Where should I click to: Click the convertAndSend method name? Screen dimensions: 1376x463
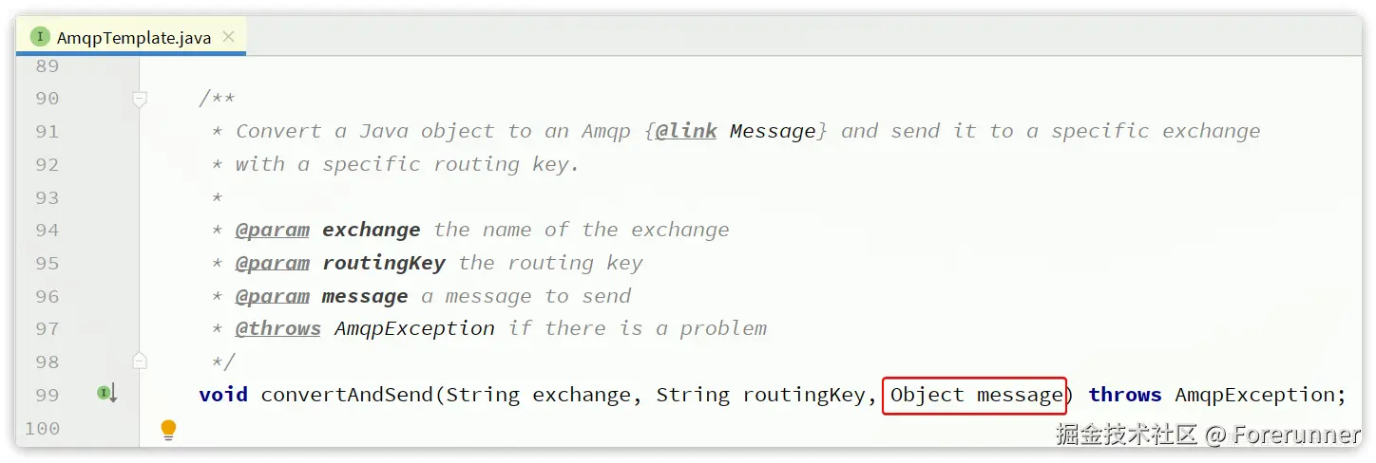[x=347, y=395]
